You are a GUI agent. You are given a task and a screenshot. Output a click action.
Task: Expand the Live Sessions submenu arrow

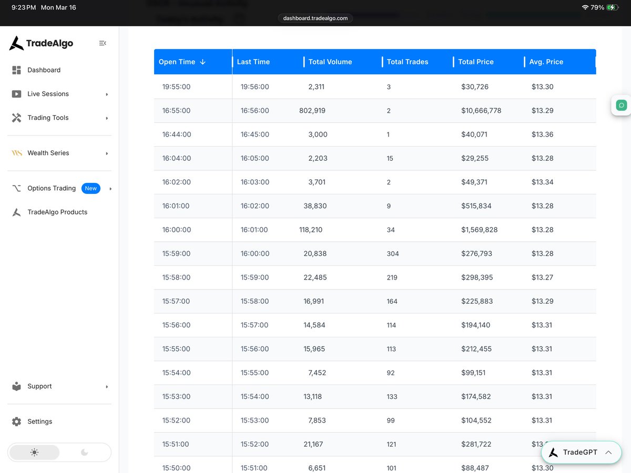coord(107,95)
